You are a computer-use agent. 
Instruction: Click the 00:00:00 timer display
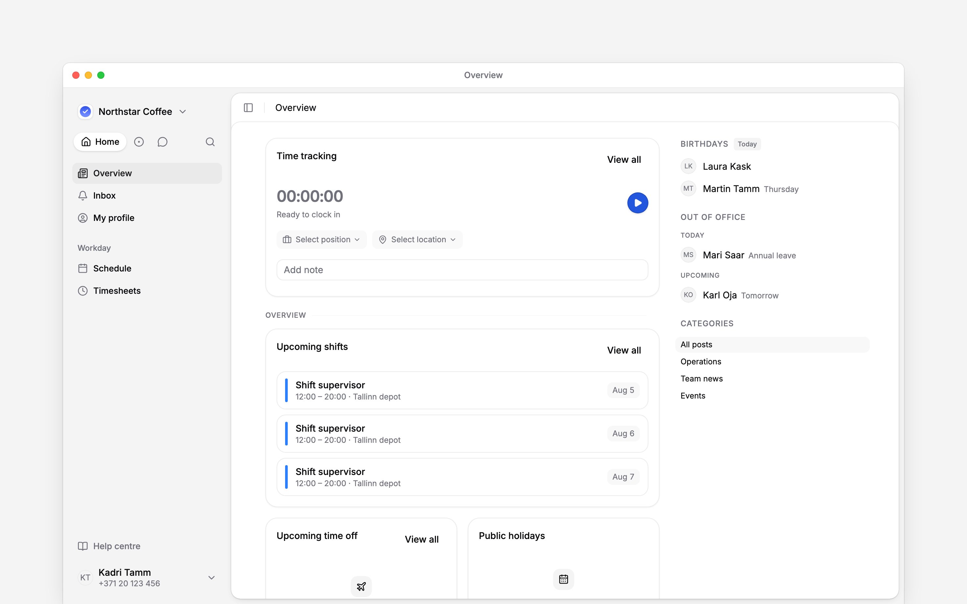(x=310, y=196)
